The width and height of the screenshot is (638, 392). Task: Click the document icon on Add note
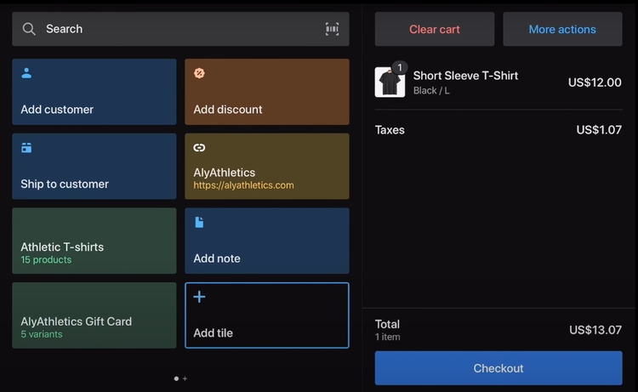[x=199, y=222]
